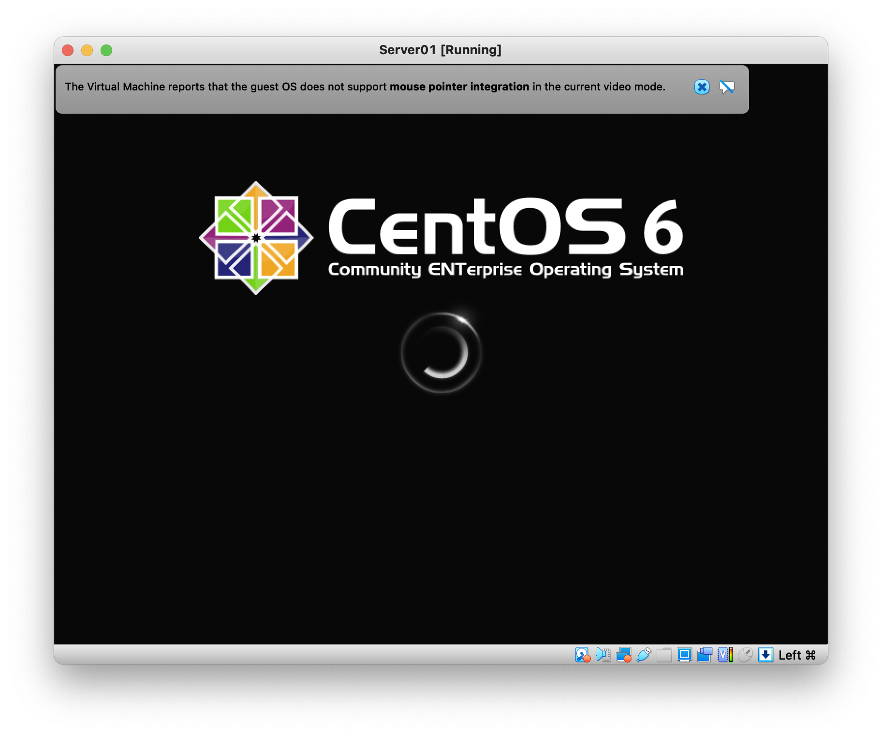Click the Left ⌘ host key label
The width and height of the screenshot is (882, 736).
[x=797, y=655]
